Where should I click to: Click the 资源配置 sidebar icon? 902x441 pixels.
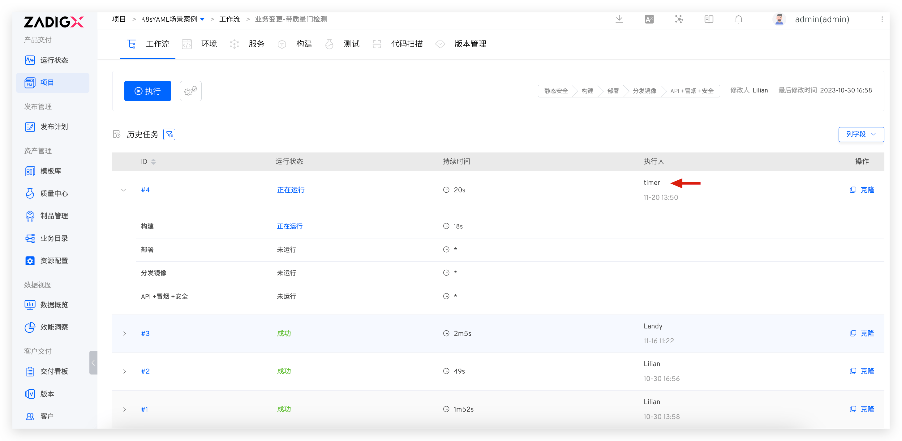(x=30, y=260)
